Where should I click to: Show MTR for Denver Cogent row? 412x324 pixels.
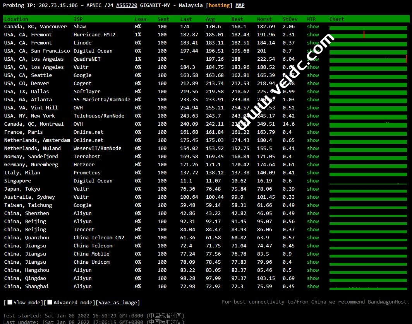coord(313,84)
